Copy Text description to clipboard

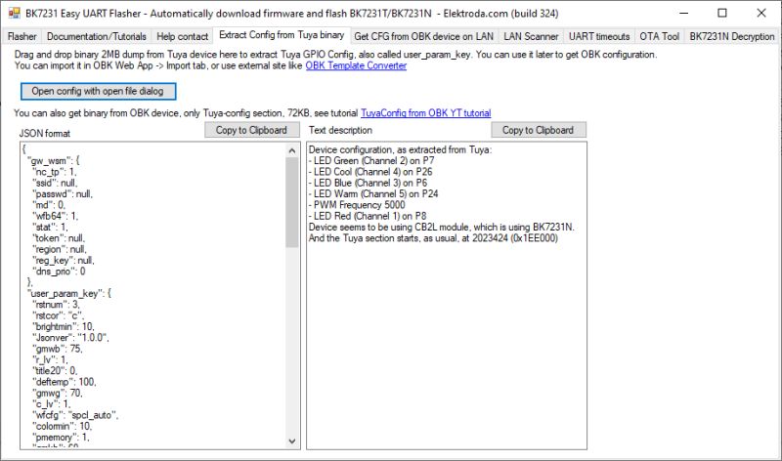click(539, 130)
